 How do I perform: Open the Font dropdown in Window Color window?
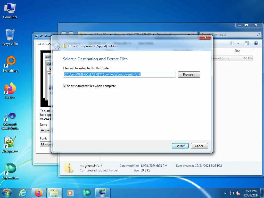tap(46, 144)
